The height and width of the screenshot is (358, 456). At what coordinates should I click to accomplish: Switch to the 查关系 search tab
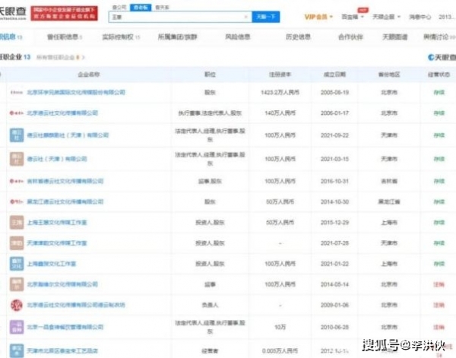click(x=162, y=8)
